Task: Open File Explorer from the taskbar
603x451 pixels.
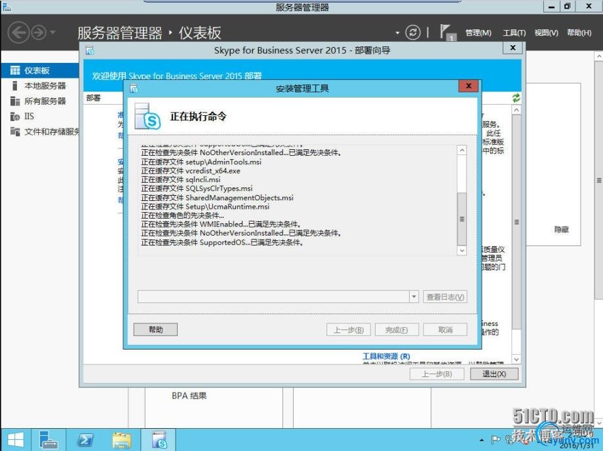Action: [121, 440]
